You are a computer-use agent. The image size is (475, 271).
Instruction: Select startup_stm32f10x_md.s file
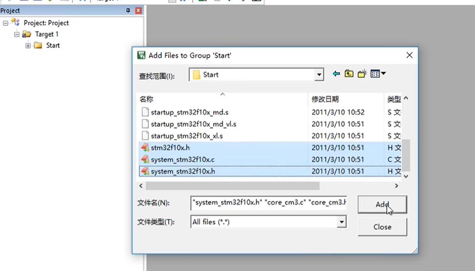coord(189,113)
